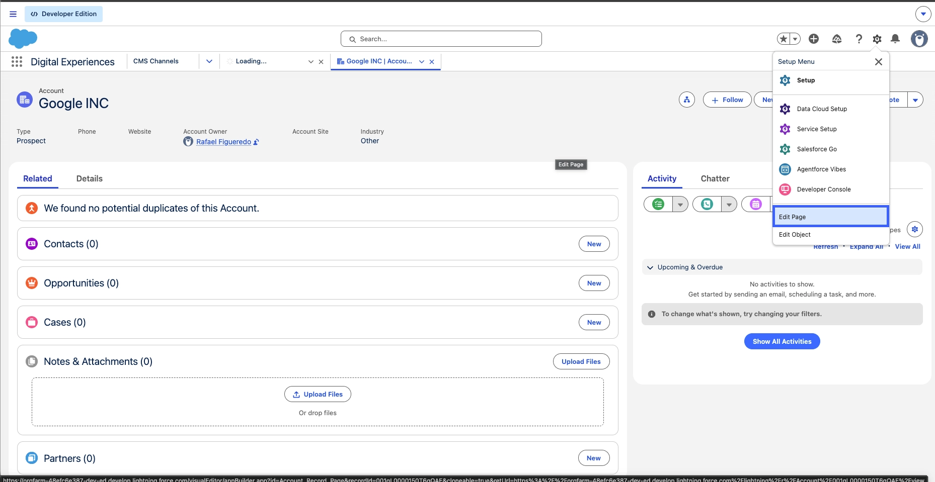Follow the Google INC account
Viewport: 935px width, 482px height.
727,100
